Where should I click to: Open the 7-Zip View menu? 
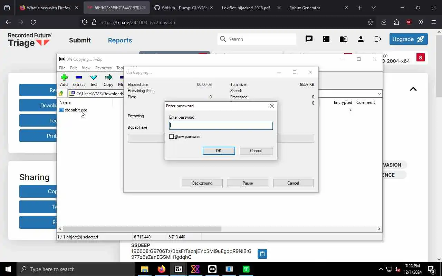pyautogui.click(x=86, y=68)
